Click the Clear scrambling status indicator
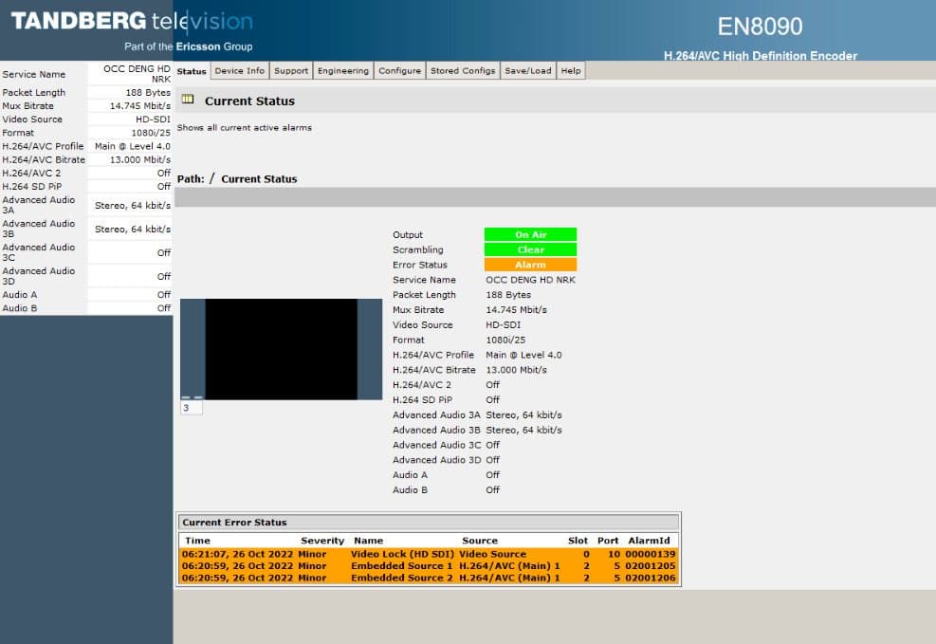 click(529, 249)
